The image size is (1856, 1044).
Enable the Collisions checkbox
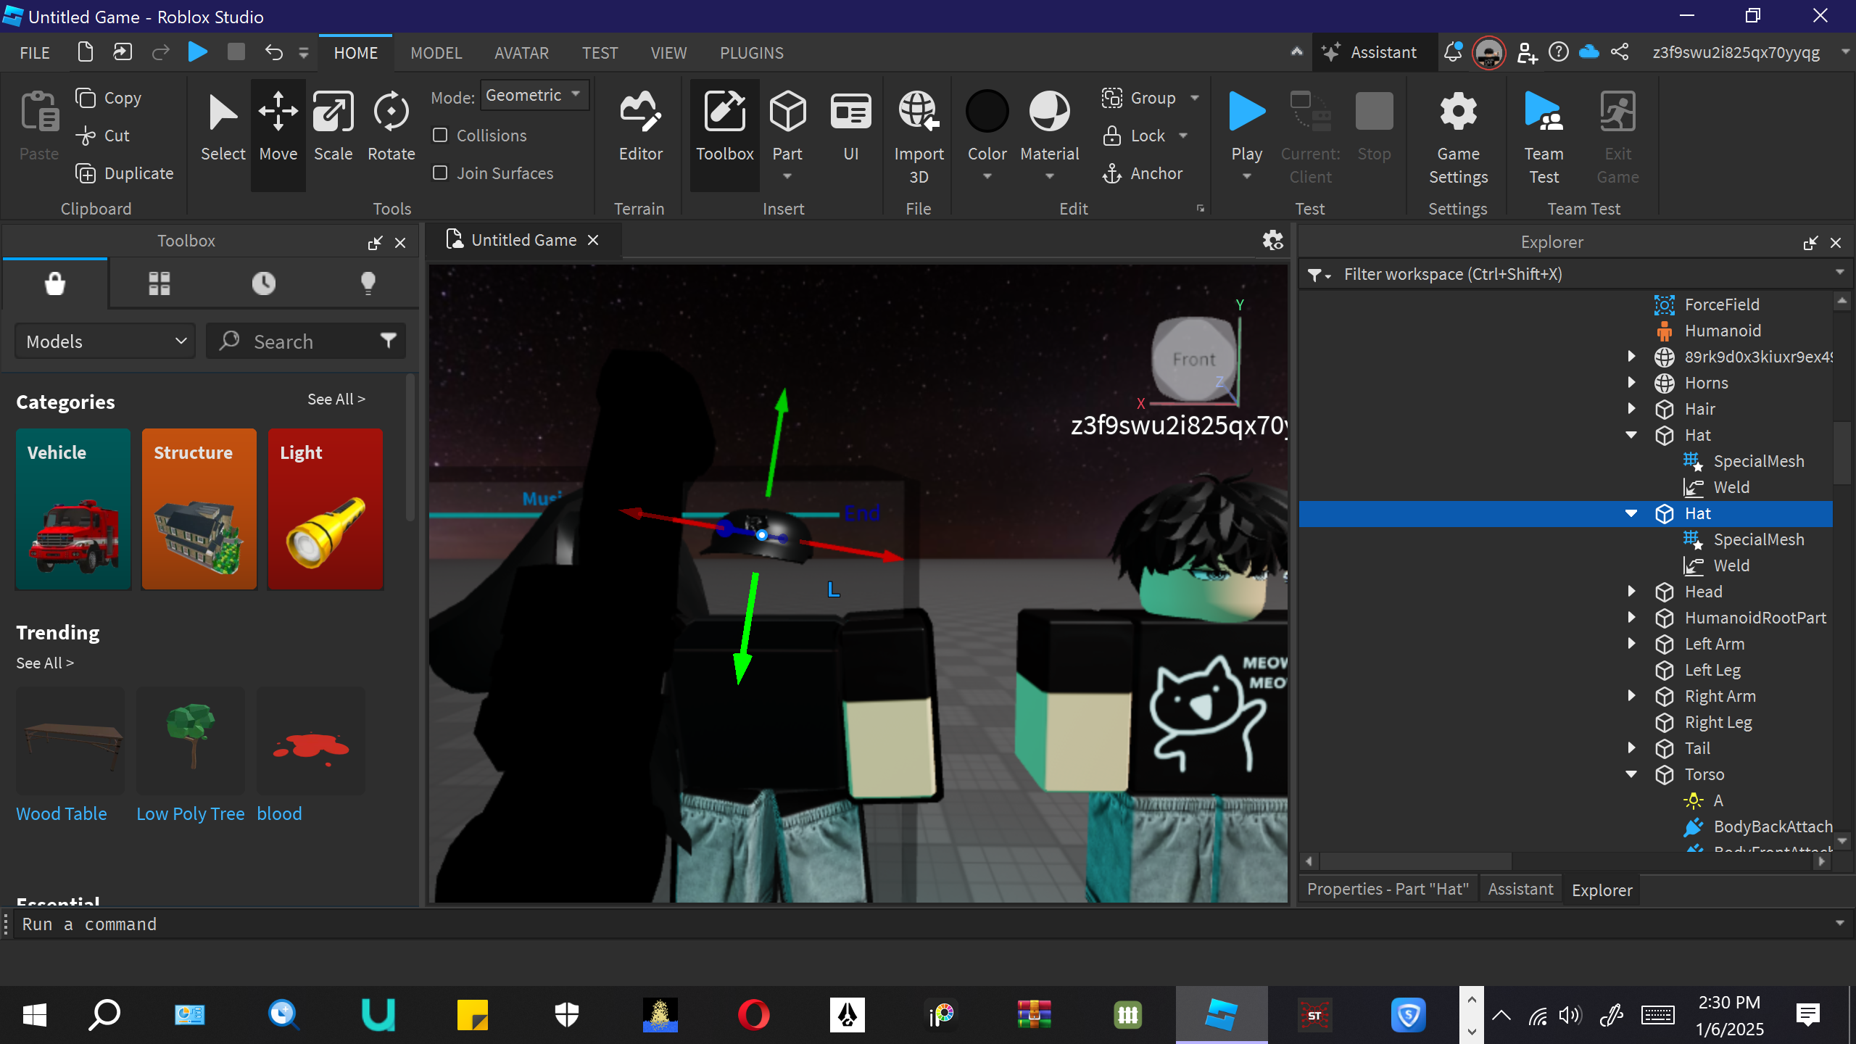pyautogui.click(x=440, y=136)
